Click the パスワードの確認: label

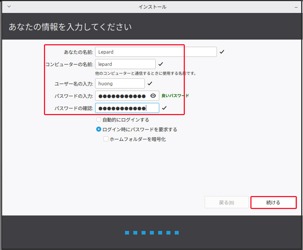[x=74, y=108]
